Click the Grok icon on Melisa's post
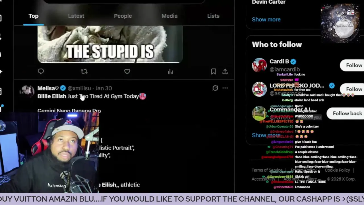The image size is (364, 205). 215,88
